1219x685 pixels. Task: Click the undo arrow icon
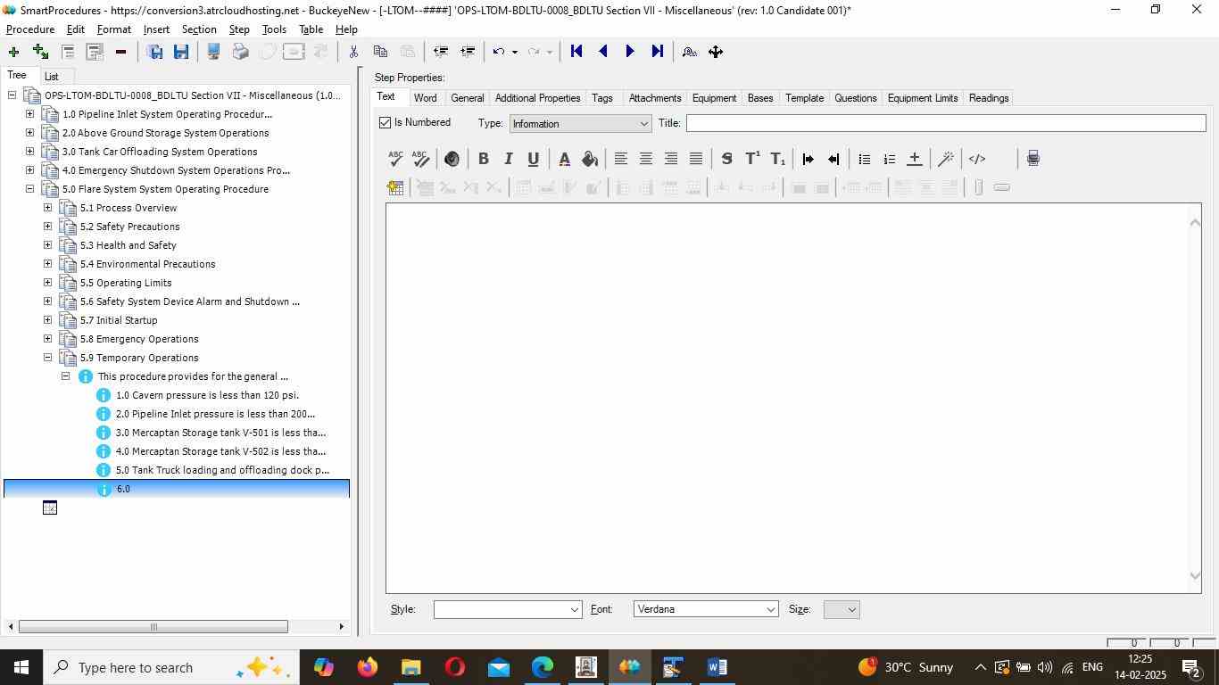pos(500,52)
